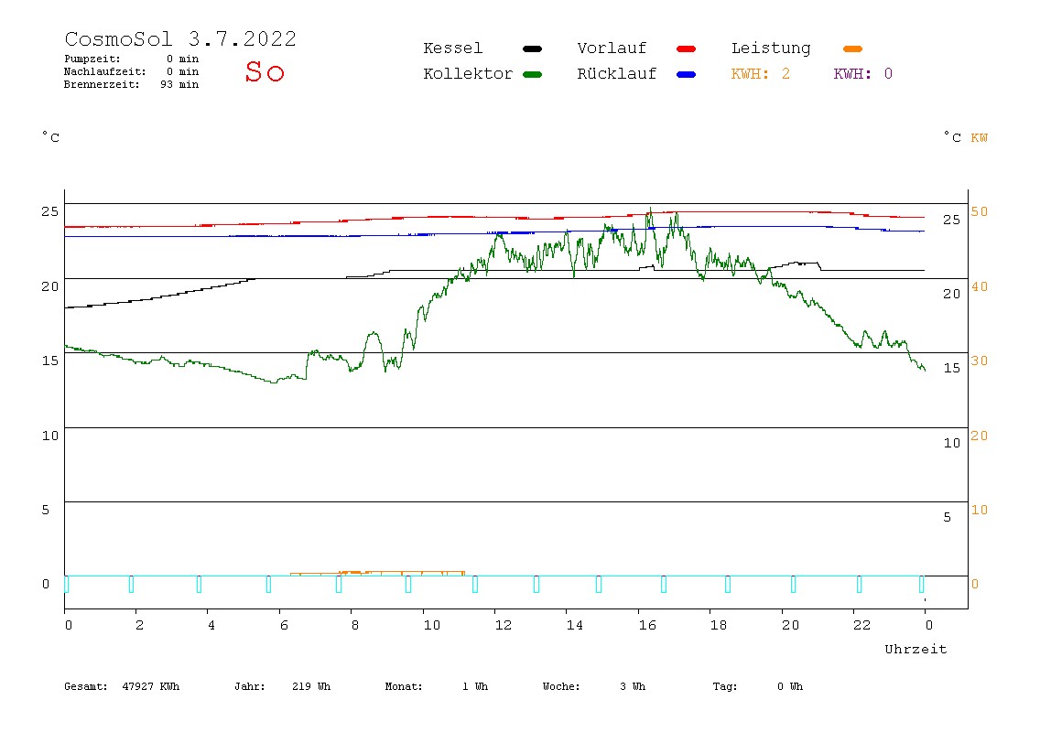The height and width of the screenshot is (743, 1051).
Task: Click the purple 'KWH: 0' text
Action: click(862, 74)
